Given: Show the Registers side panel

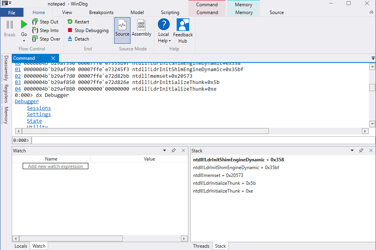Looking at the screenshot, I should (6, 93).
